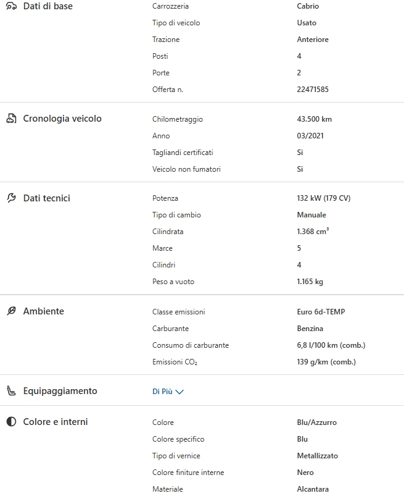
Task: Click the half-circle icon beside Colore e interni
Action: tap(11, 422)
